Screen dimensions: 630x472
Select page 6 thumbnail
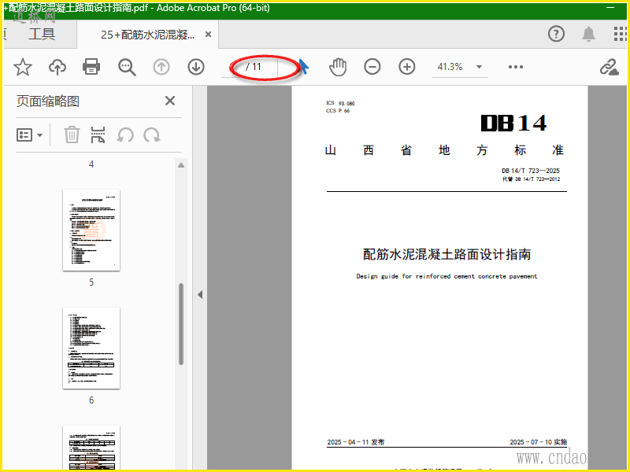point(91,348)
